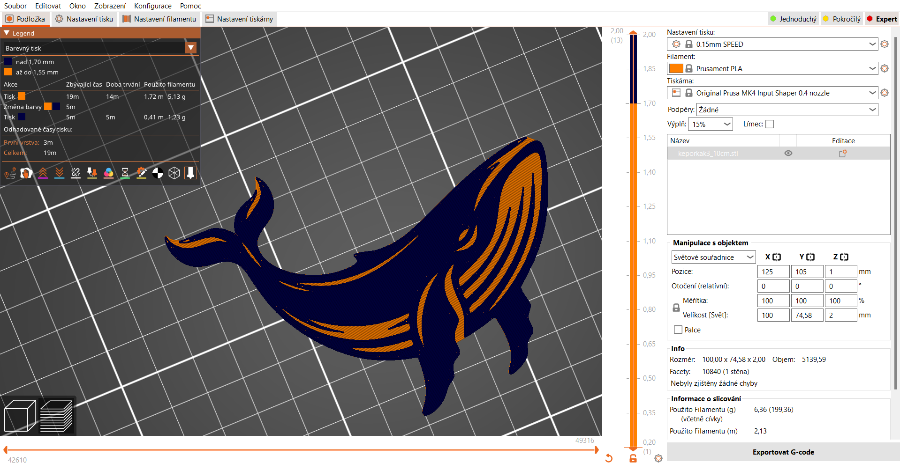900x463 pixels.
Task: Click the orange Prusament PLA color swatch
Action: tap(676, 68)
